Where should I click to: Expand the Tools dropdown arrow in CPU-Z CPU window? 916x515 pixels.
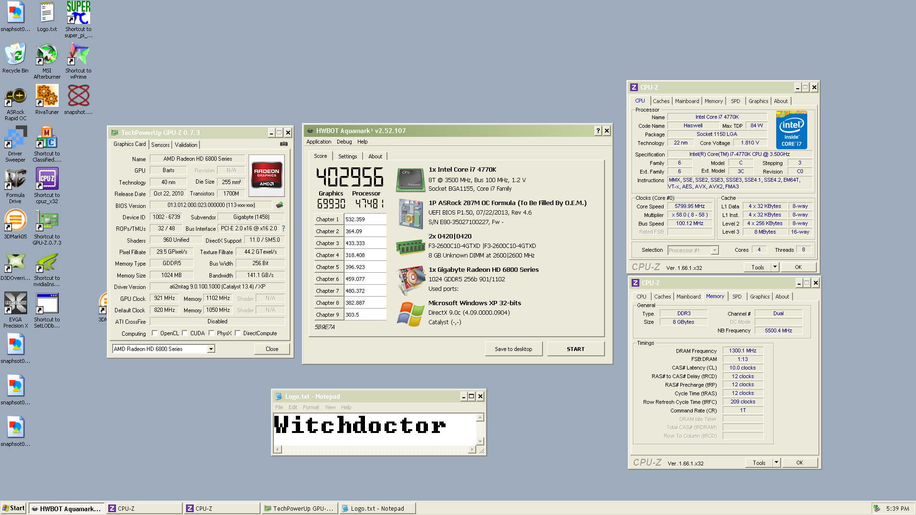775,267
